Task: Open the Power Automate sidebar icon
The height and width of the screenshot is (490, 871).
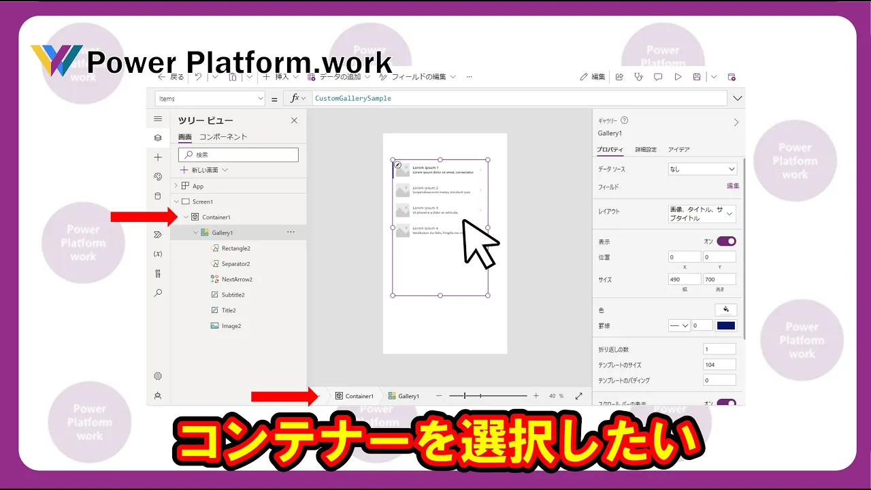Action: coord(158,234)
